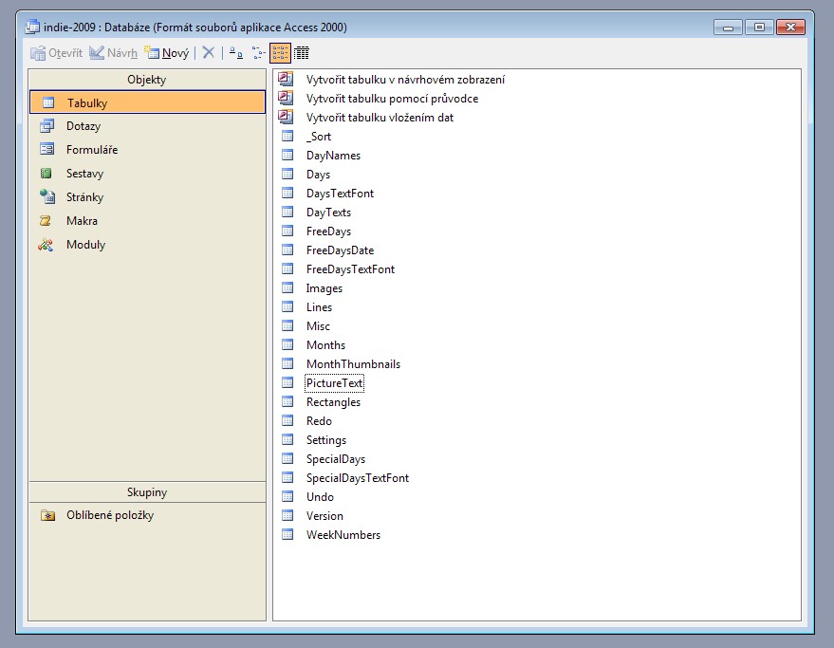Screen dimensions: 834x648
Task: Open the Formuláře object category
Action: (91, 150)
